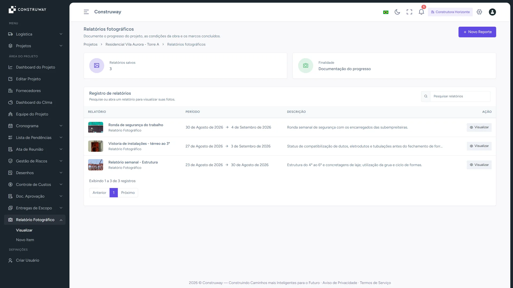Expand Controle de Custos section
The height and width of the screenshot is (288, 513).
[35, 185]
